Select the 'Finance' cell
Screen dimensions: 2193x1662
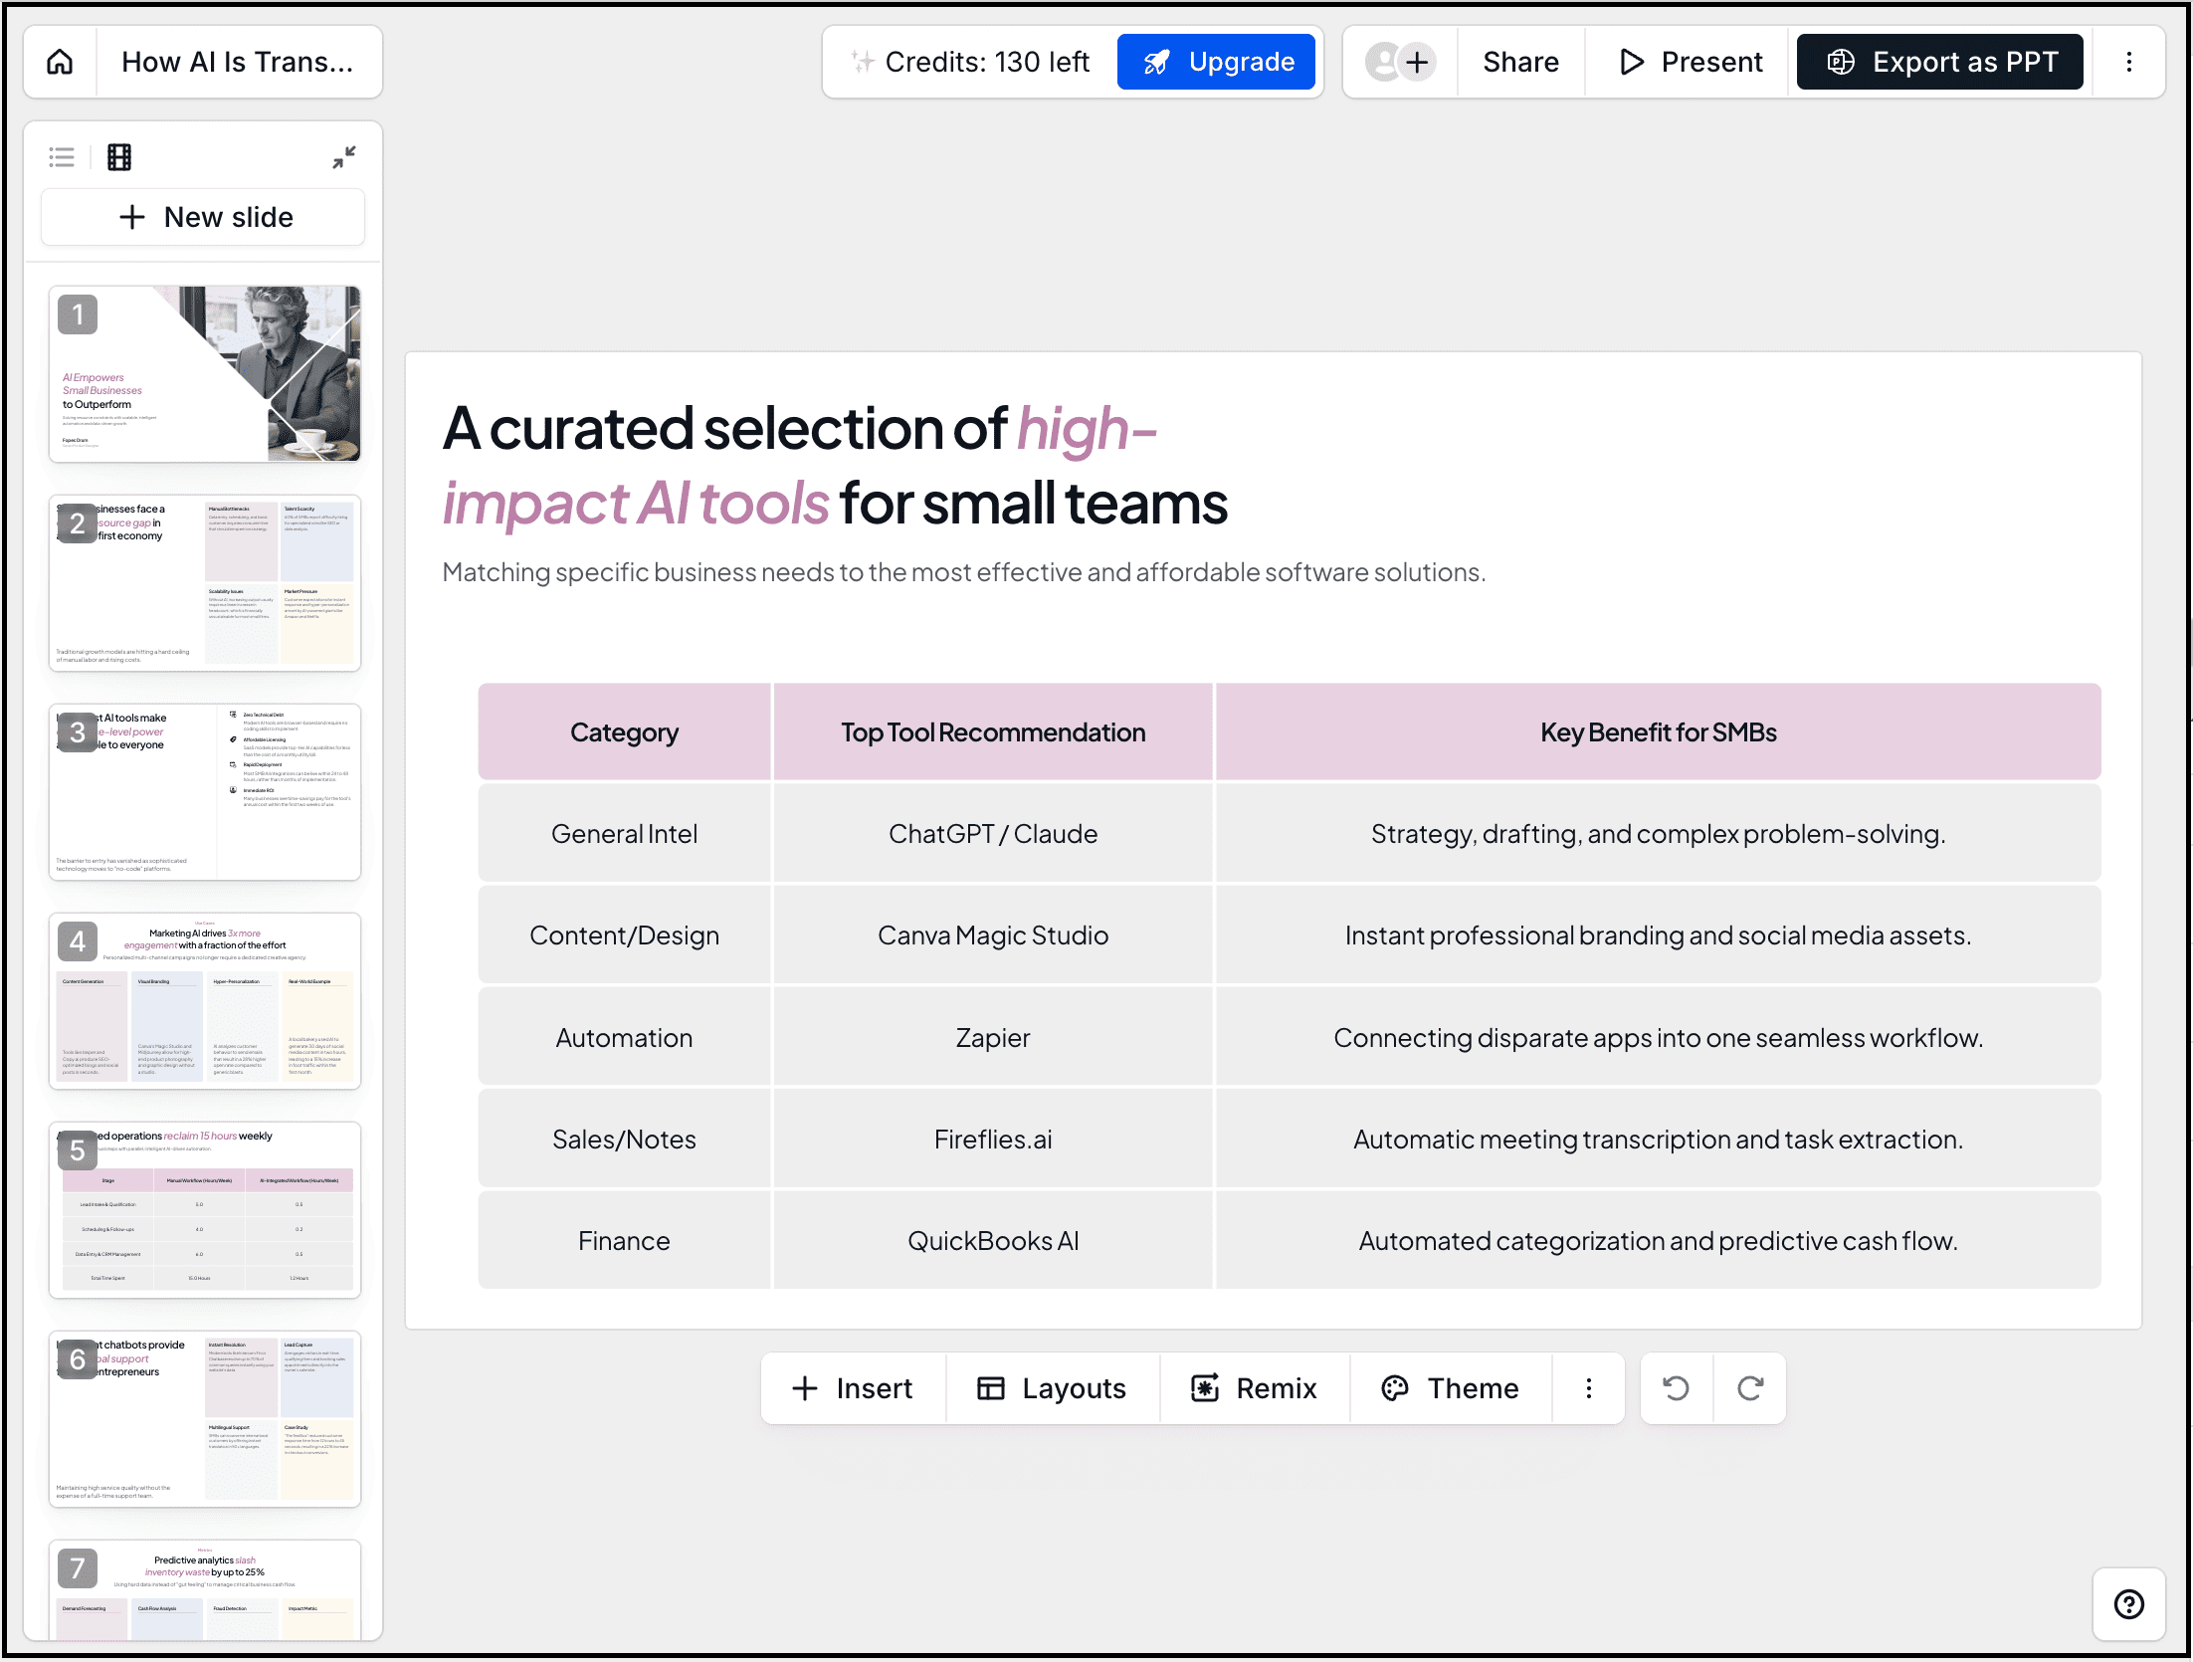pos(625,1241)
